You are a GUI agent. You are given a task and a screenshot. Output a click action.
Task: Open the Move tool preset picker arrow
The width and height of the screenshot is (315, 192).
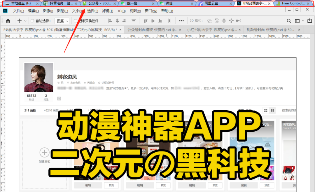[x=25, y=21]
